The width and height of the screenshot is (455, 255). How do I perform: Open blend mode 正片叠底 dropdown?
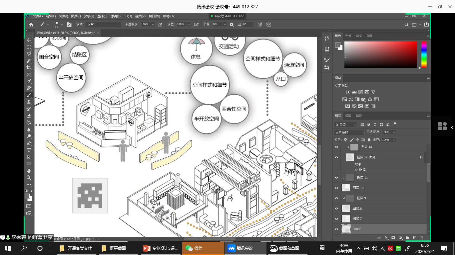pos(349,132)
